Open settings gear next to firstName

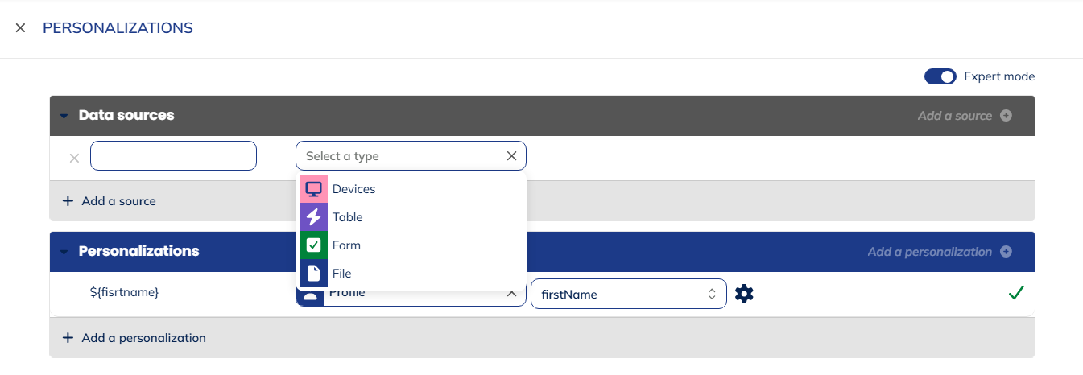(744, 295)
